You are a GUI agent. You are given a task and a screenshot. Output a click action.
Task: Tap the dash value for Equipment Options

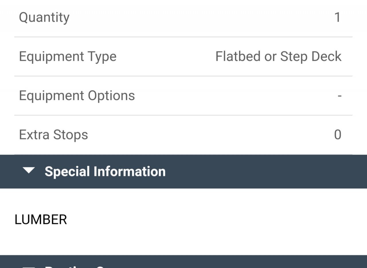click(339, 96)
